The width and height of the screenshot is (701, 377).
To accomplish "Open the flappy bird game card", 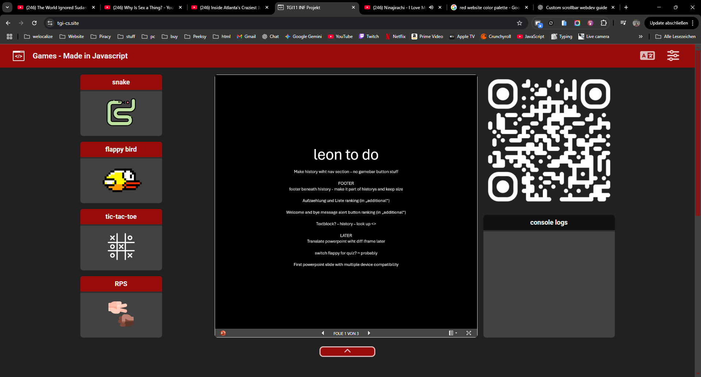I will pos(121,180).
